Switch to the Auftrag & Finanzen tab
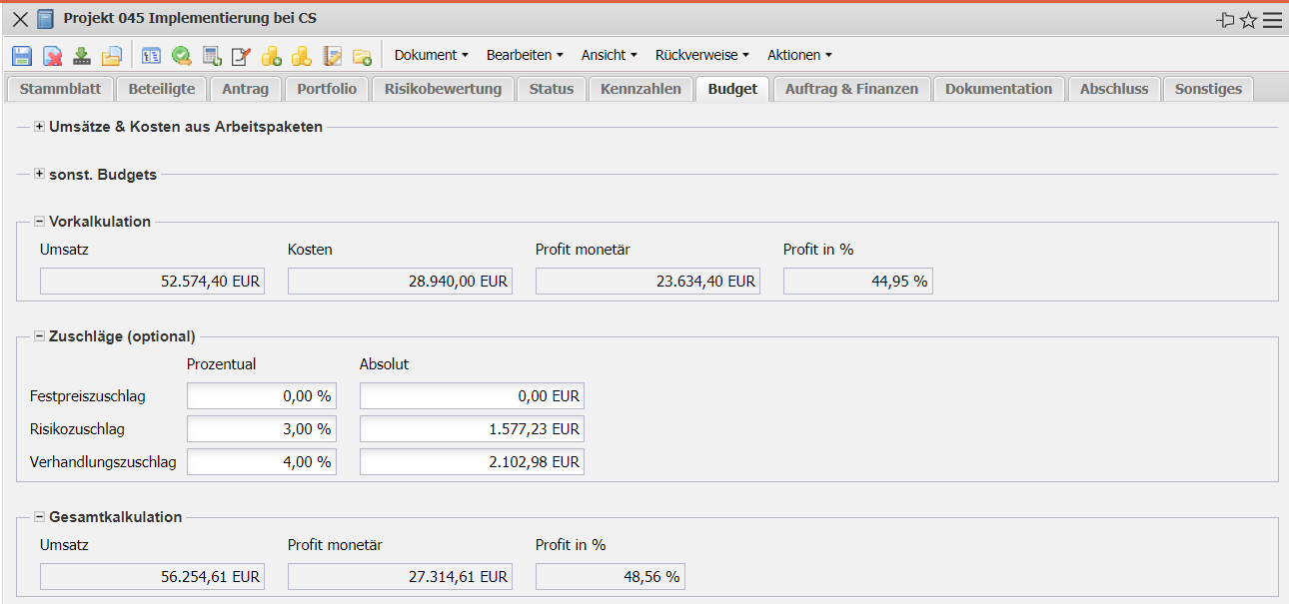1289x604 pixels. (851, 89)
